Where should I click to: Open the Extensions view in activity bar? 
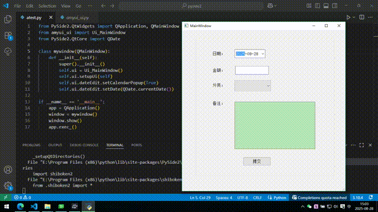click(8, 35)
